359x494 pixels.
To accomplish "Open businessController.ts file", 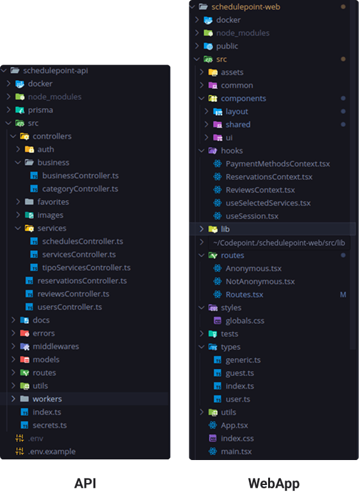I will [x=80, y=176].
